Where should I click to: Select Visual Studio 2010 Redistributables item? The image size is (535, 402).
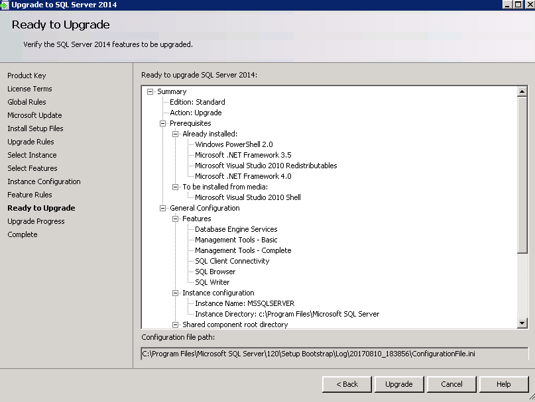point(266,166)
